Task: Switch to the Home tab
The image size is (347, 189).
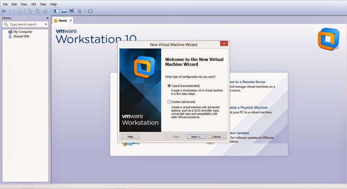Action: point(63,21)
